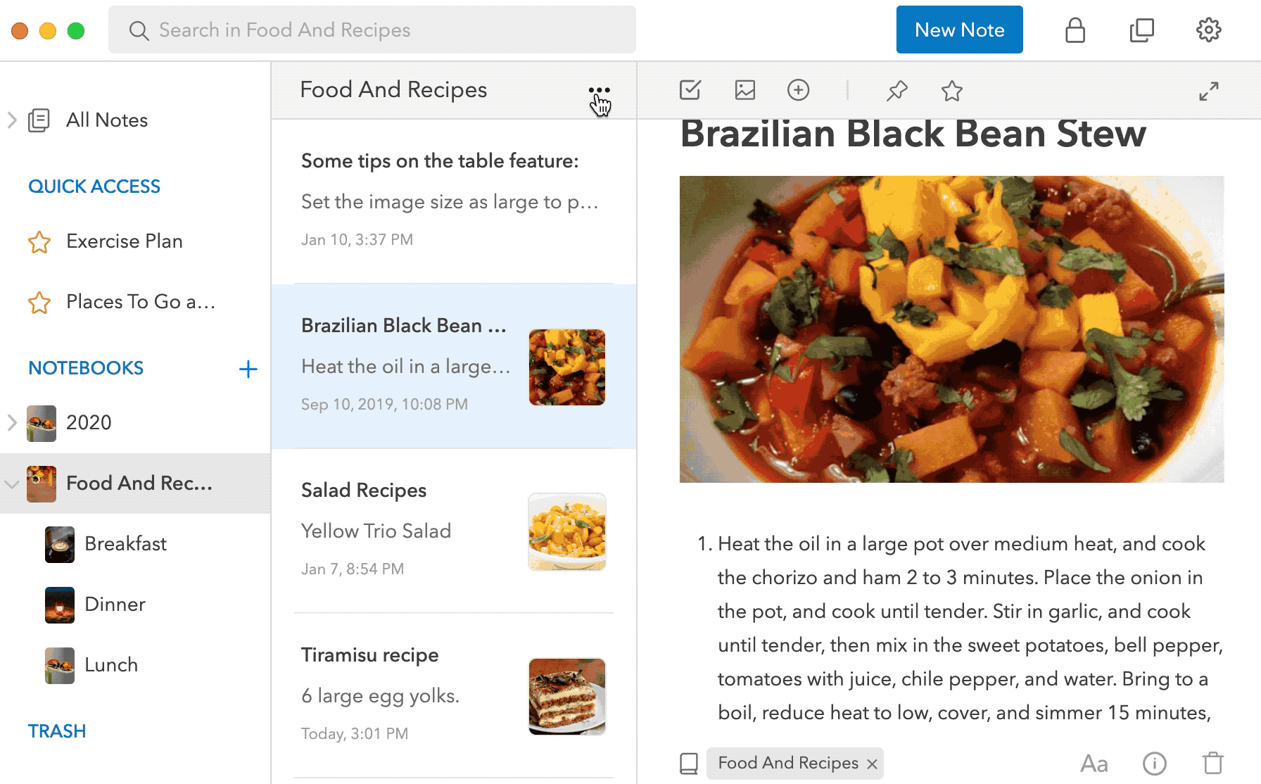This screenshot has height=784, width=1261.
Task: Select the Breakfast notebook
Action: (x=125, y=543)
